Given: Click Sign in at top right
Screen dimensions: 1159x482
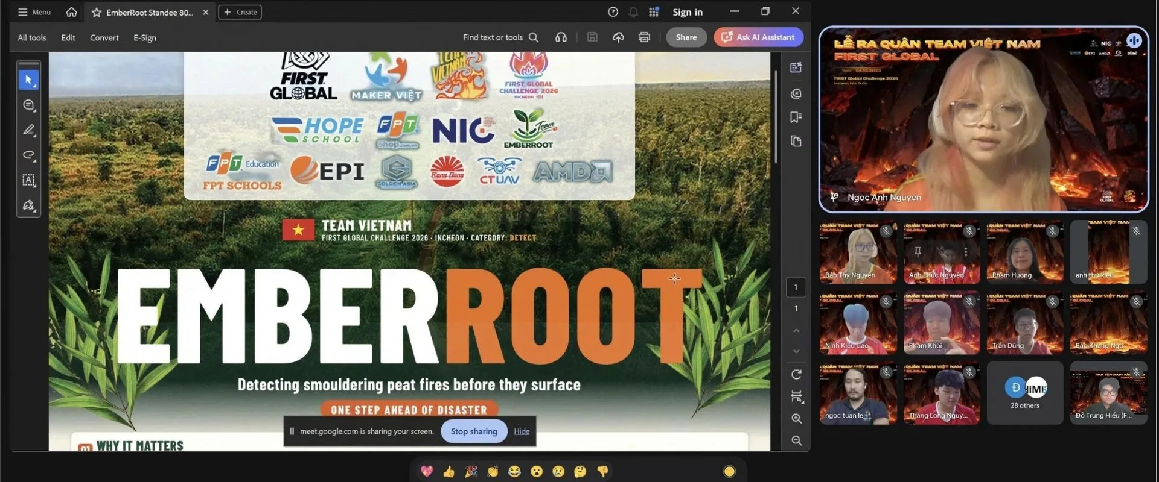Looking at the screenshot, I should 688,12.
